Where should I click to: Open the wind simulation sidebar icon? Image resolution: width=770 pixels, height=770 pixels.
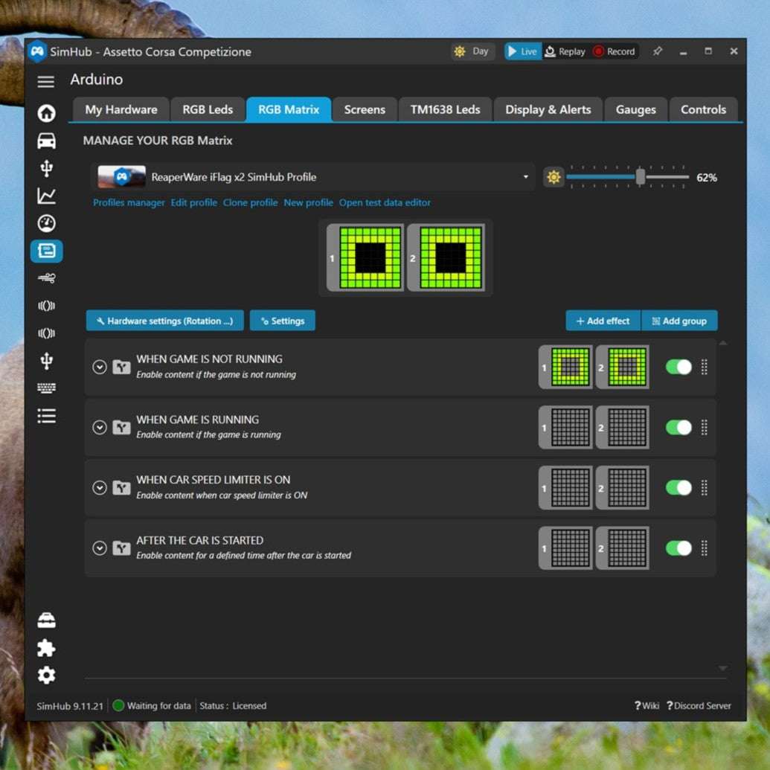tap(47, 278)
